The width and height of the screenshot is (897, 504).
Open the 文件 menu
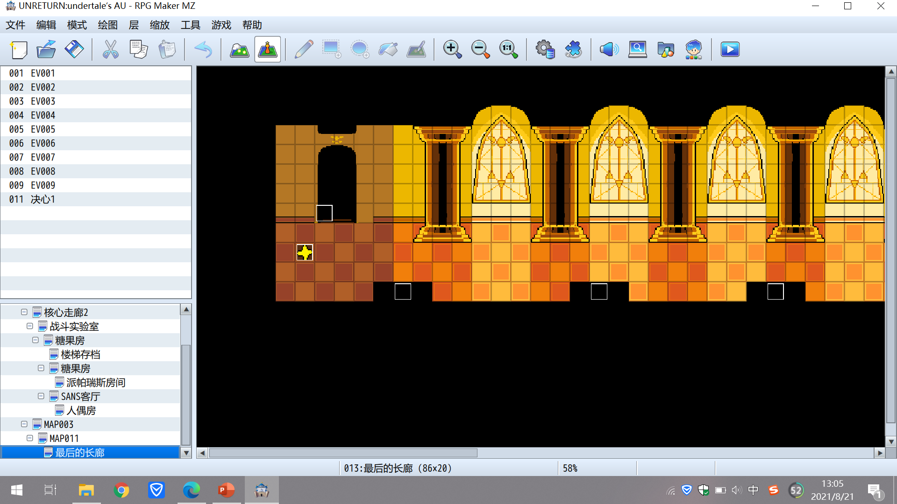(x=15, y=25)
